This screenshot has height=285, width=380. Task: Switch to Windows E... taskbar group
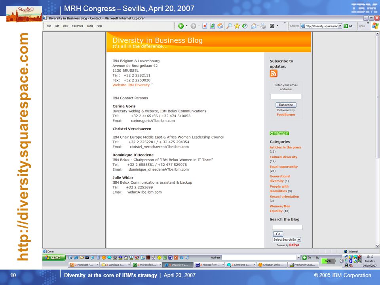pos(115,265)
